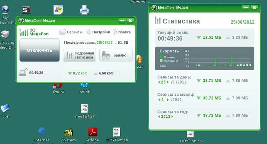Open Подробная статистика detailed statistics
This screenshot has width=267, height=144.
point(79,55)
